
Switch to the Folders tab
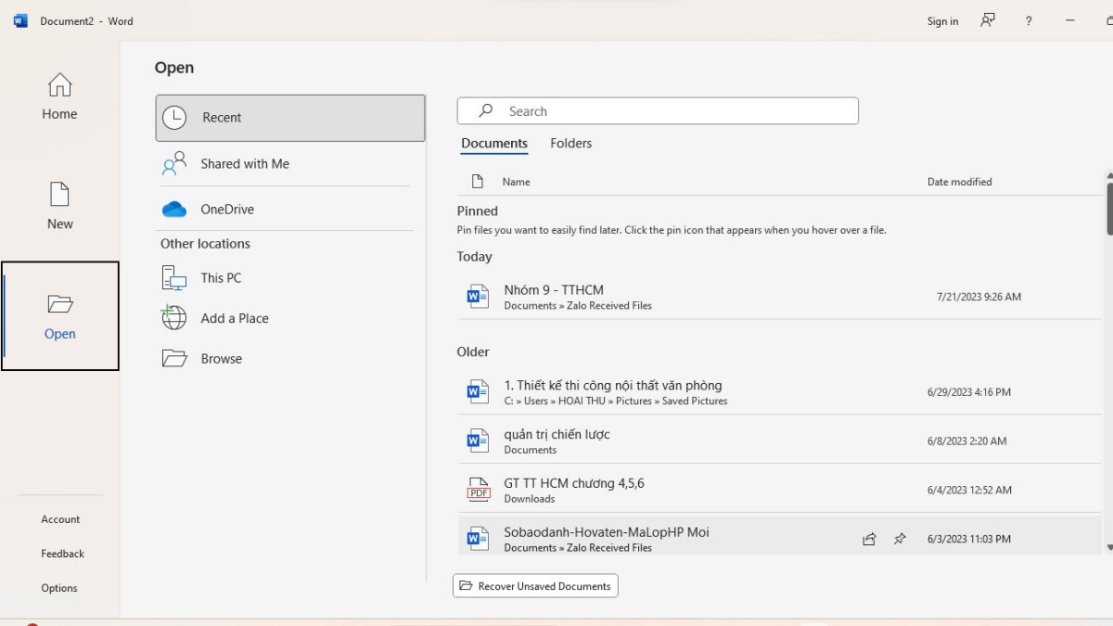click(x=570, y=144)
